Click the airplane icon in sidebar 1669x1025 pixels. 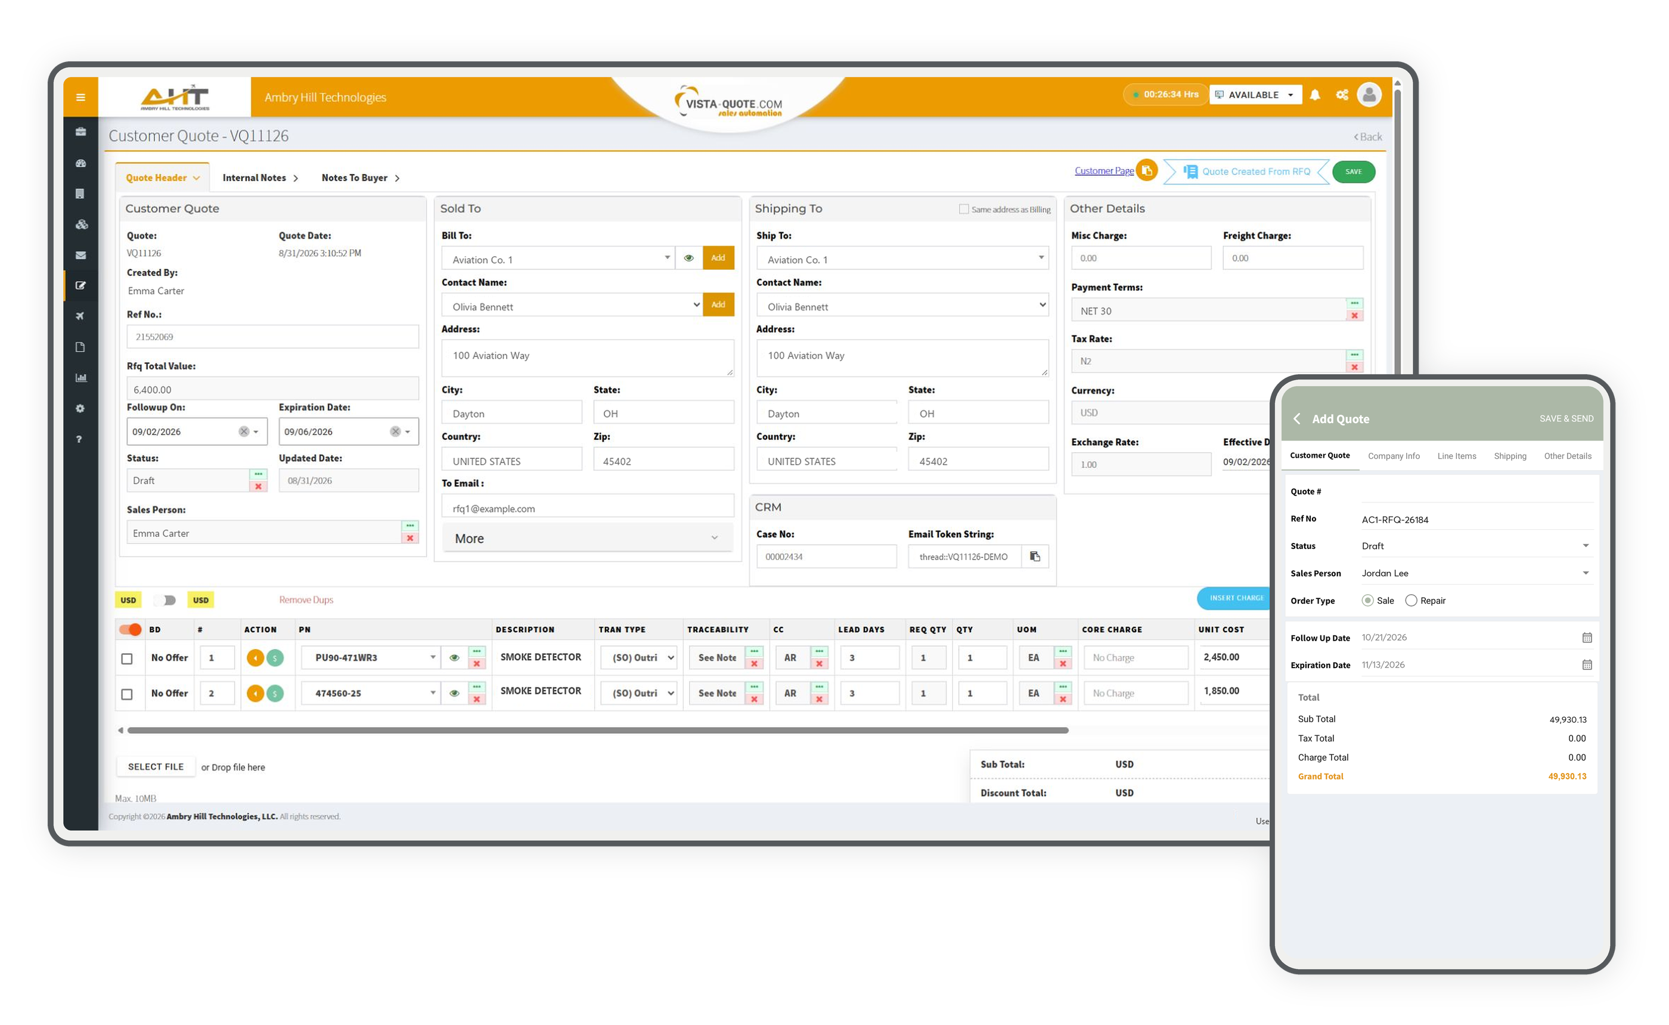click(80, 317)
